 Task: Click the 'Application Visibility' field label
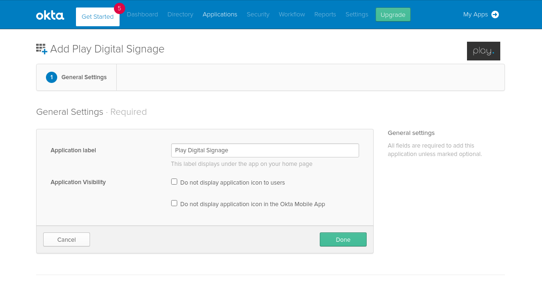click(78, 182)
